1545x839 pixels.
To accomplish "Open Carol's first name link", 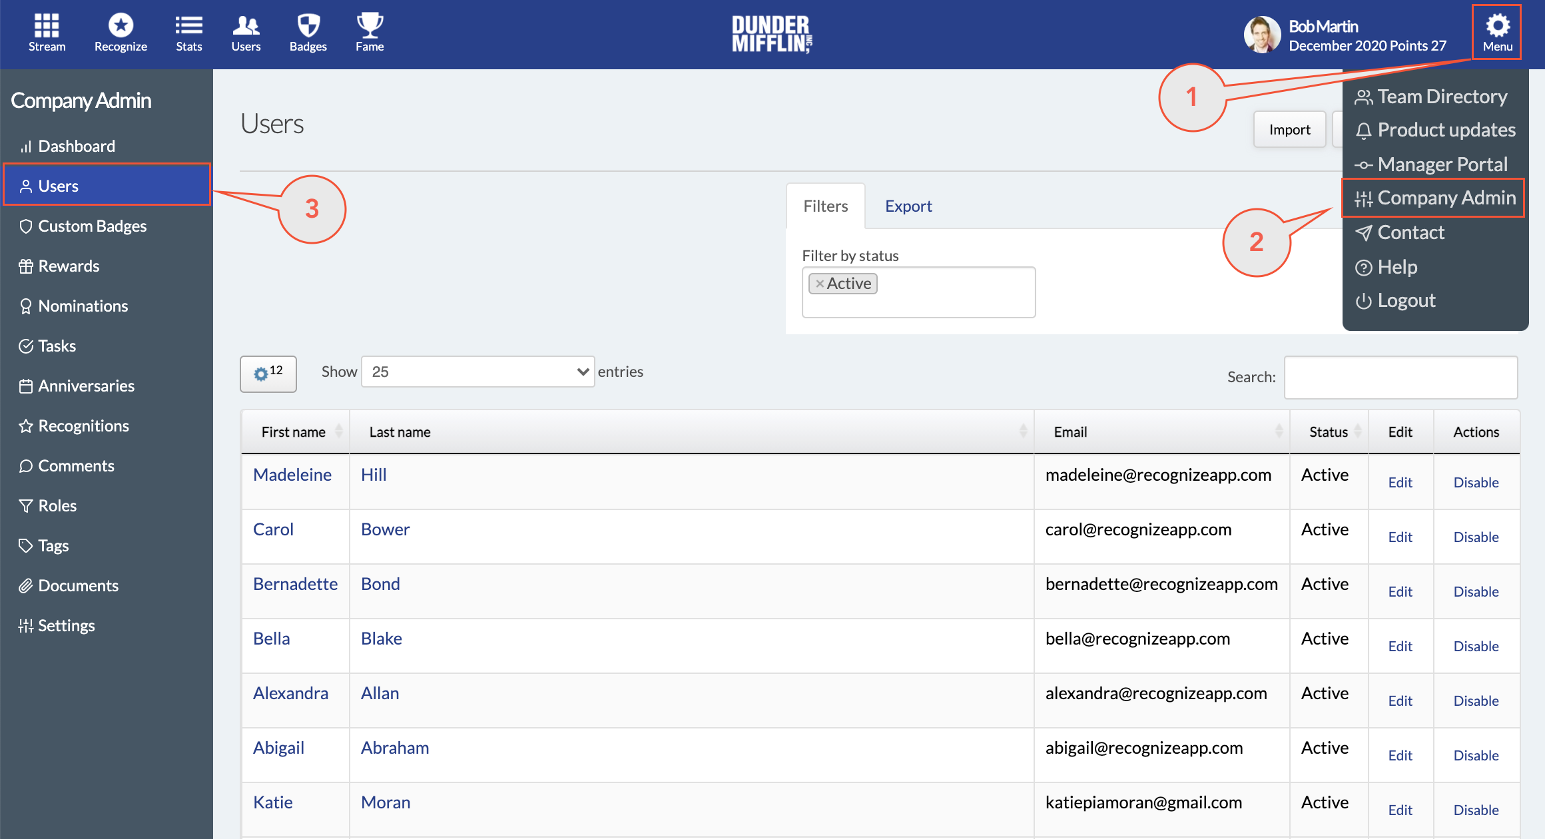I will pos(273,529).
